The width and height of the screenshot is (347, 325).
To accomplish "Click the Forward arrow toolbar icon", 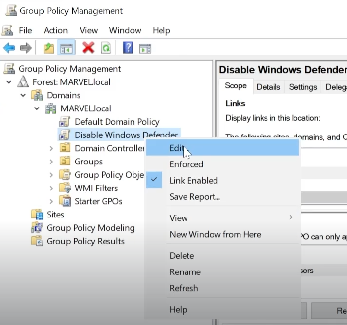I will tap(26, 48).
